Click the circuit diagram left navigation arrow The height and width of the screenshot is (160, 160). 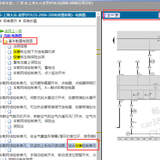(x=114, y=40)
